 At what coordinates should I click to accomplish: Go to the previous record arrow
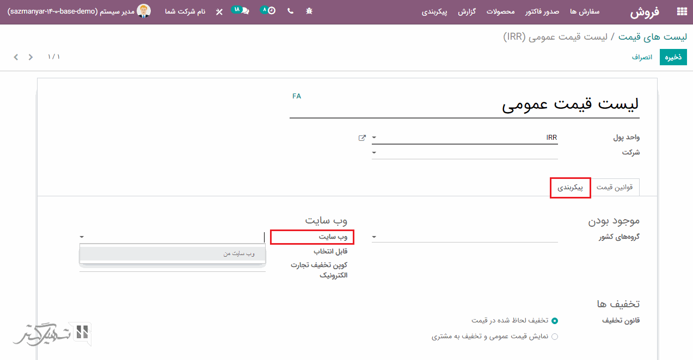point(30,57)
